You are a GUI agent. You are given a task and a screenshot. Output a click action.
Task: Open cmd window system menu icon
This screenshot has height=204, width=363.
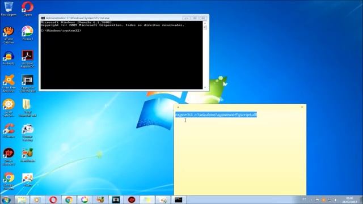43,18
